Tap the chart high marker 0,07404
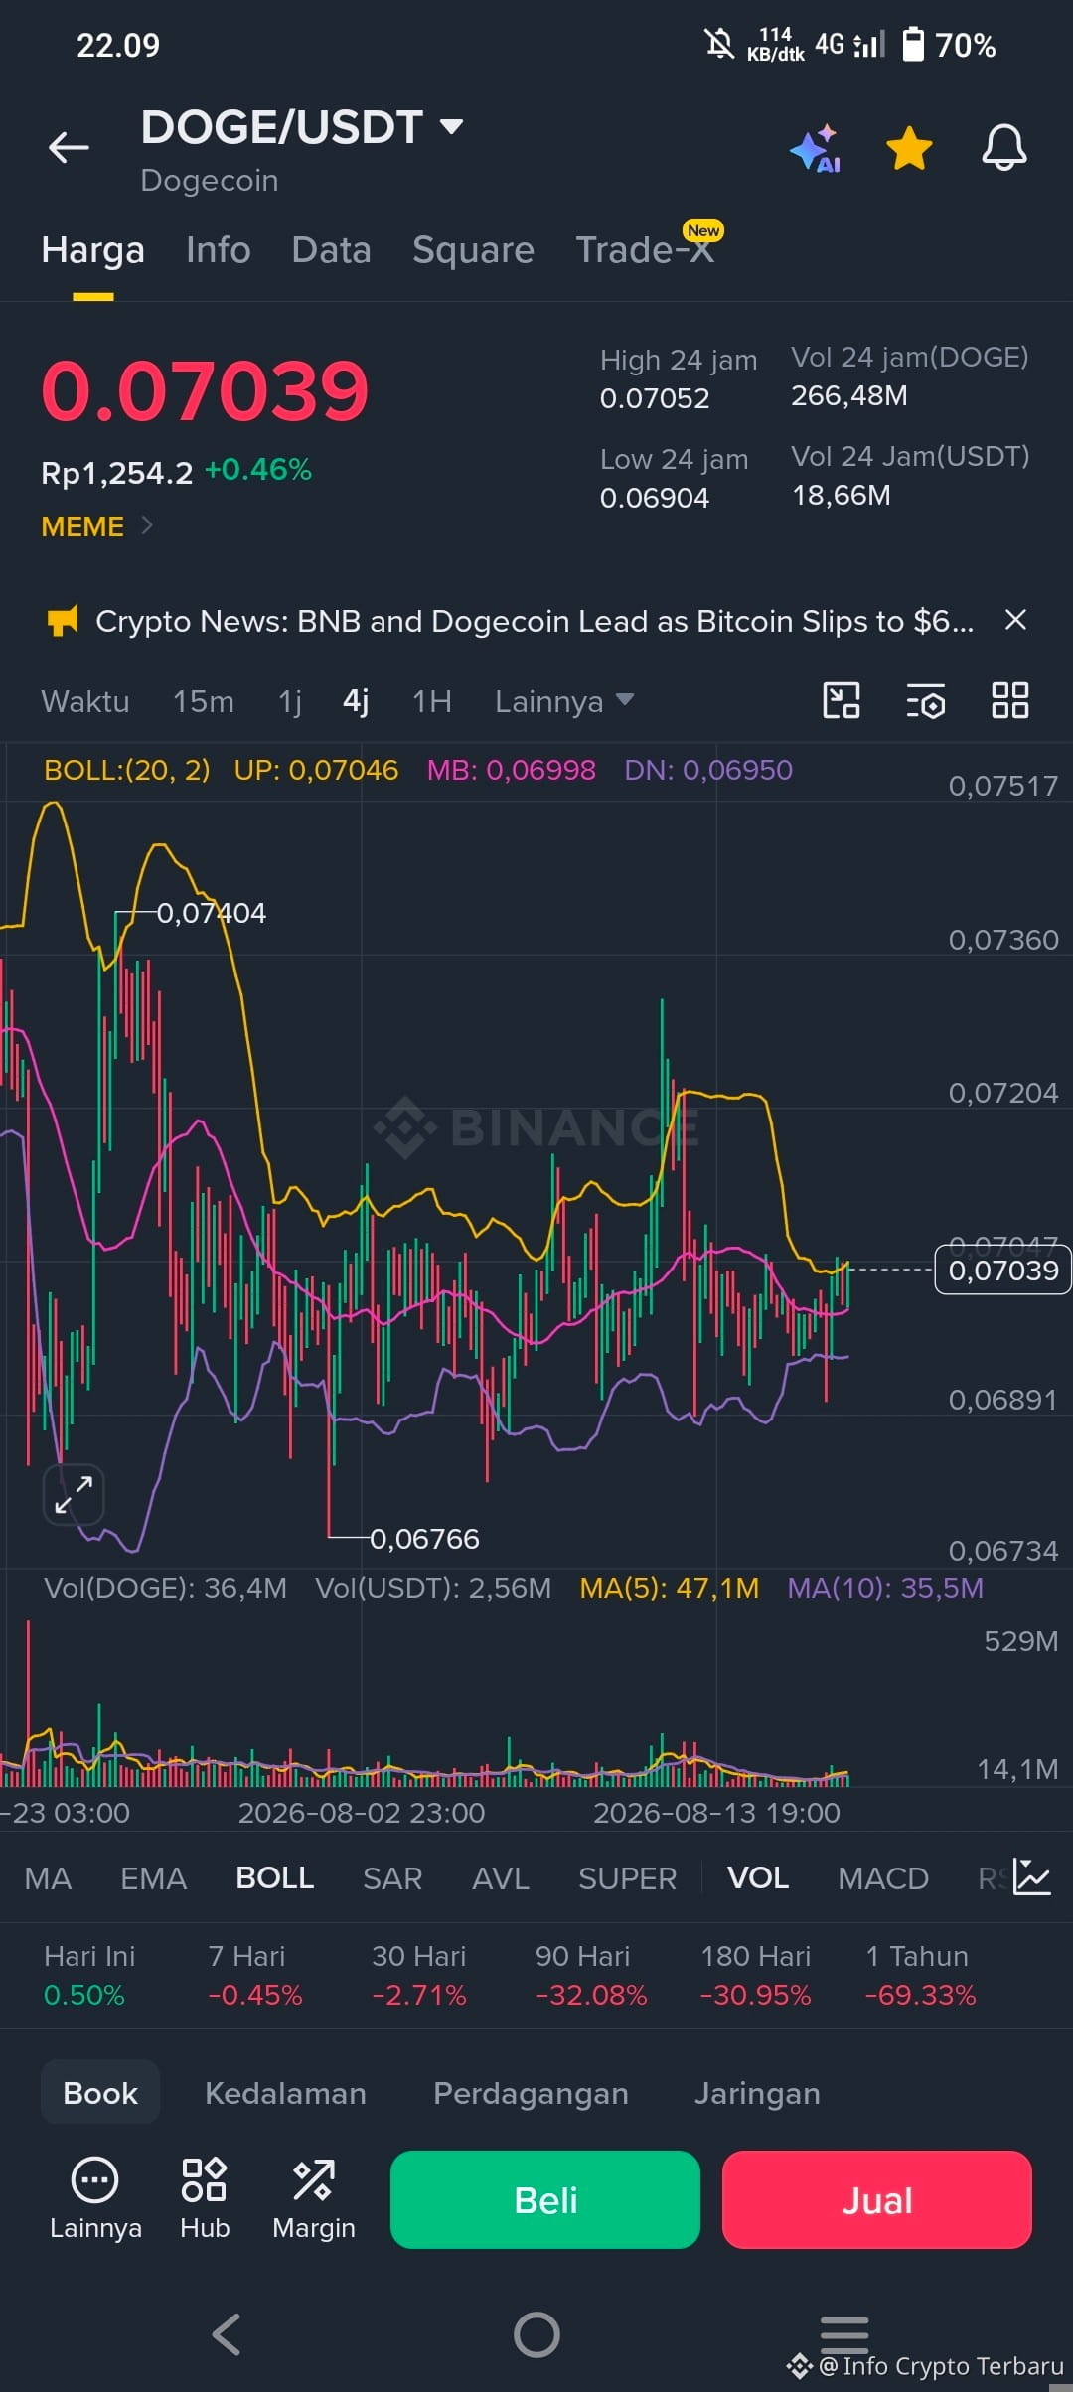Image resolution: width=1073 pixels, height=2392 pixels. 212,913
